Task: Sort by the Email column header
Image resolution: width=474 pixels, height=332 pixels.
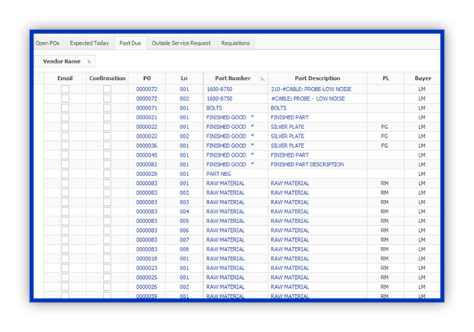Action: click(x=65, y=78)
